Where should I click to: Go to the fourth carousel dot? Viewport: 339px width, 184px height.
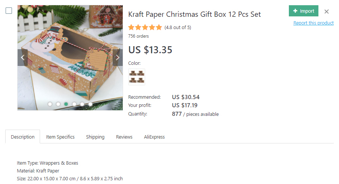point(74,104)
